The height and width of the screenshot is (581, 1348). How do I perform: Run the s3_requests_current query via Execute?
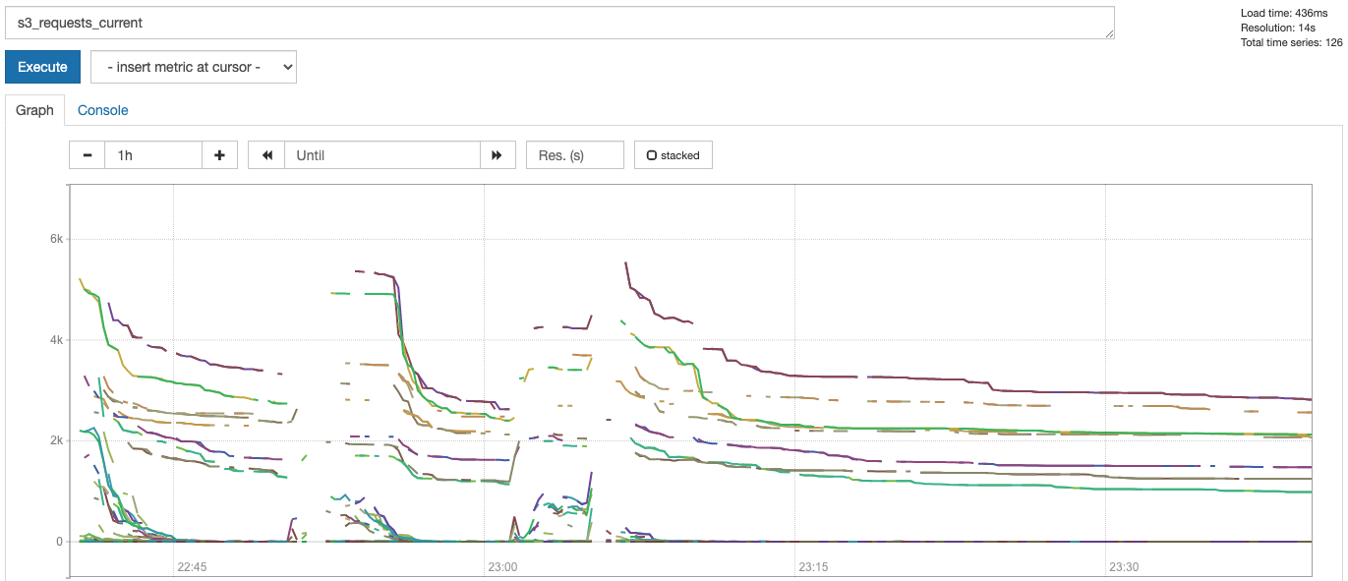(x=42, y=67)
